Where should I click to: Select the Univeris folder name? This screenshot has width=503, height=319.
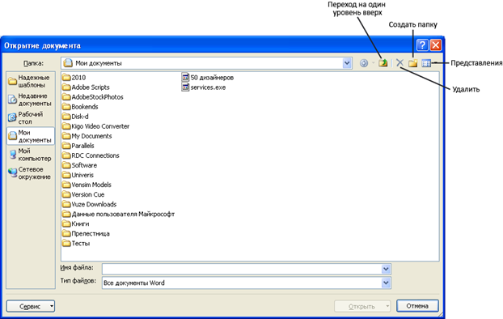82,175
